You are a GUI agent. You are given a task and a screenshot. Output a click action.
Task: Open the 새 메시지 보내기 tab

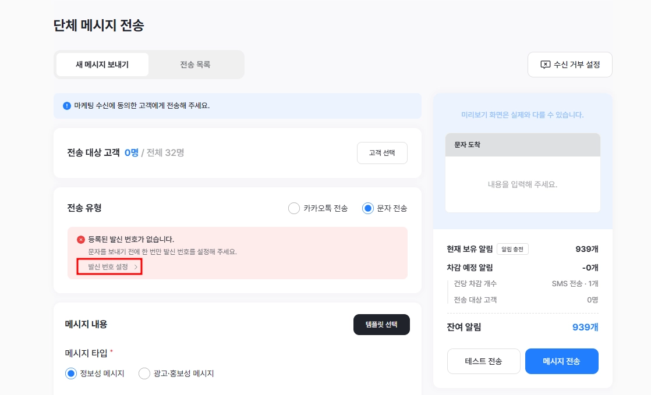coord(102,65)
